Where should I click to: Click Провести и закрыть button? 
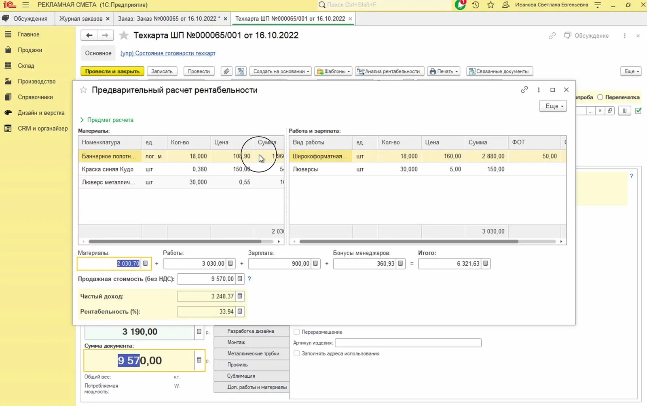[x=112, y=71]
